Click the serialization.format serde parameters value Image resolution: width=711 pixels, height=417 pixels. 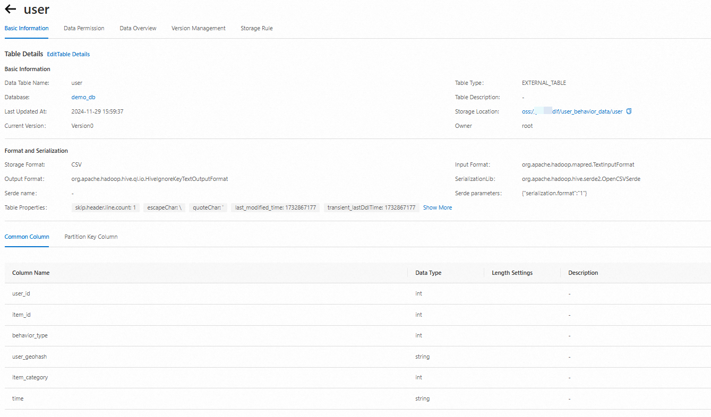(554, 193)
